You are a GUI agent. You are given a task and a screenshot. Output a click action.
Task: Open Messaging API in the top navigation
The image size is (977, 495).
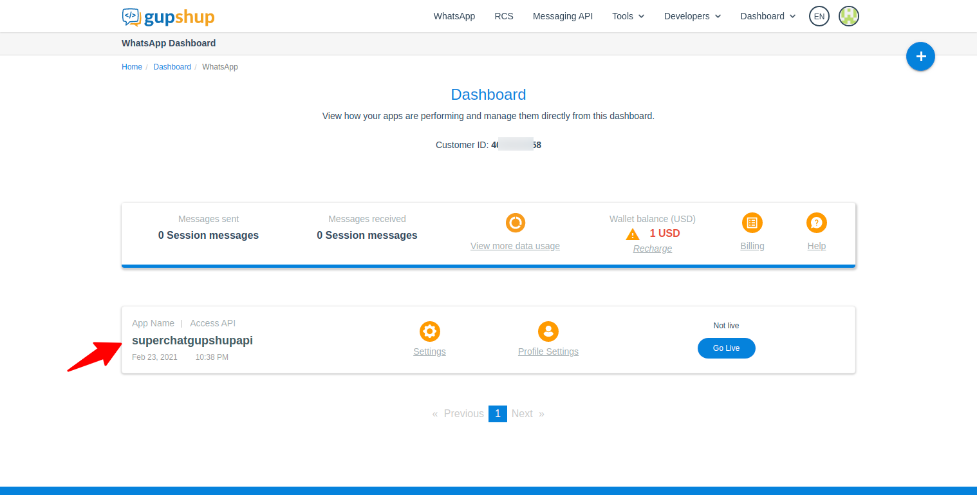563,16
